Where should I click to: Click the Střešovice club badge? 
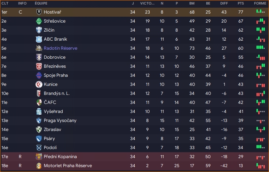[39, 21]
